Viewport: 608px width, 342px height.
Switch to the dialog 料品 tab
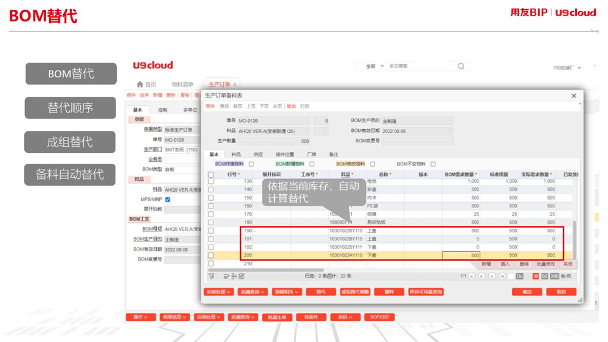pos(236,155)
